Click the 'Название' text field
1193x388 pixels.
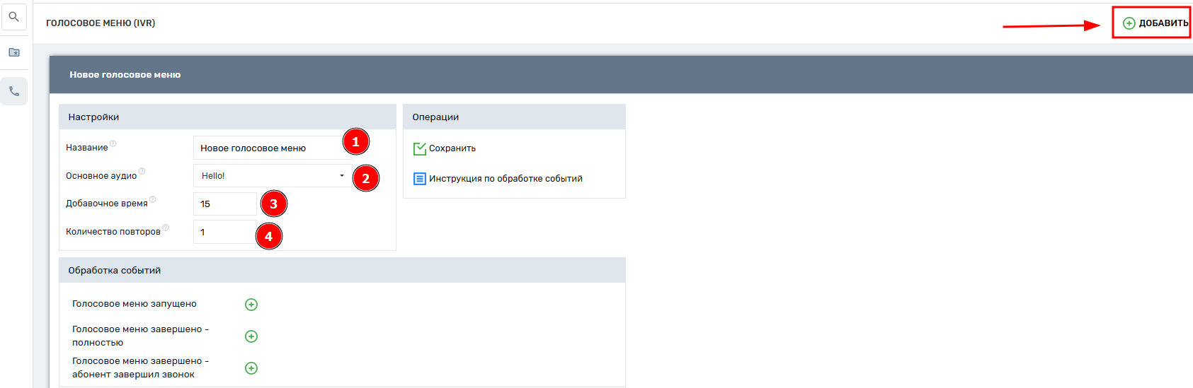tap(268, 148)
